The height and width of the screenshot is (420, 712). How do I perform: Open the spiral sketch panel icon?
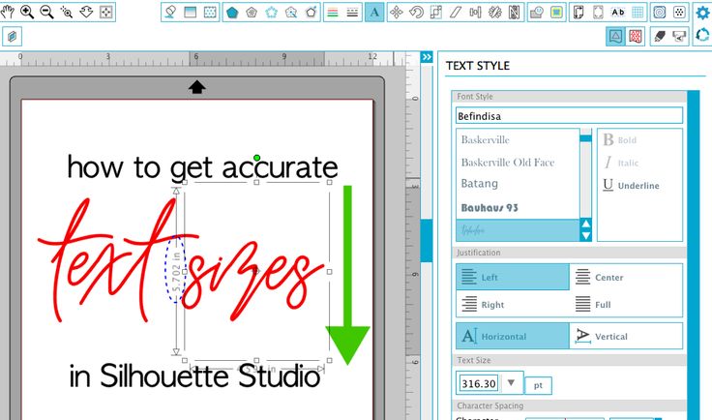click(x=660, y=13)
